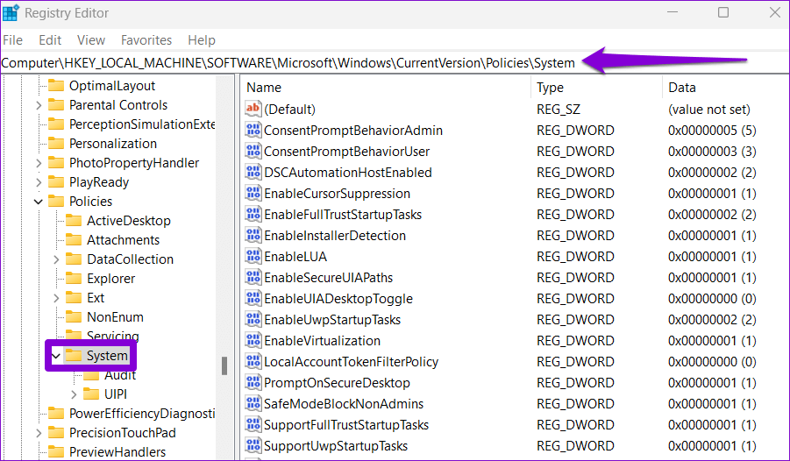The width and height of the screenshot is (790, 461).
Task: Click the NonEnum folder icon
Action: (74, 317)
